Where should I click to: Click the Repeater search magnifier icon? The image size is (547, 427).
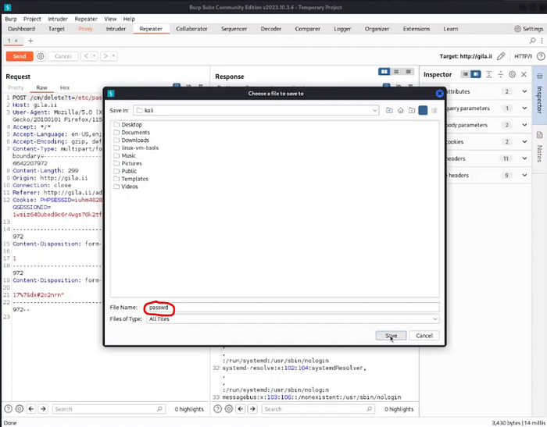click(x=532, y=41)
